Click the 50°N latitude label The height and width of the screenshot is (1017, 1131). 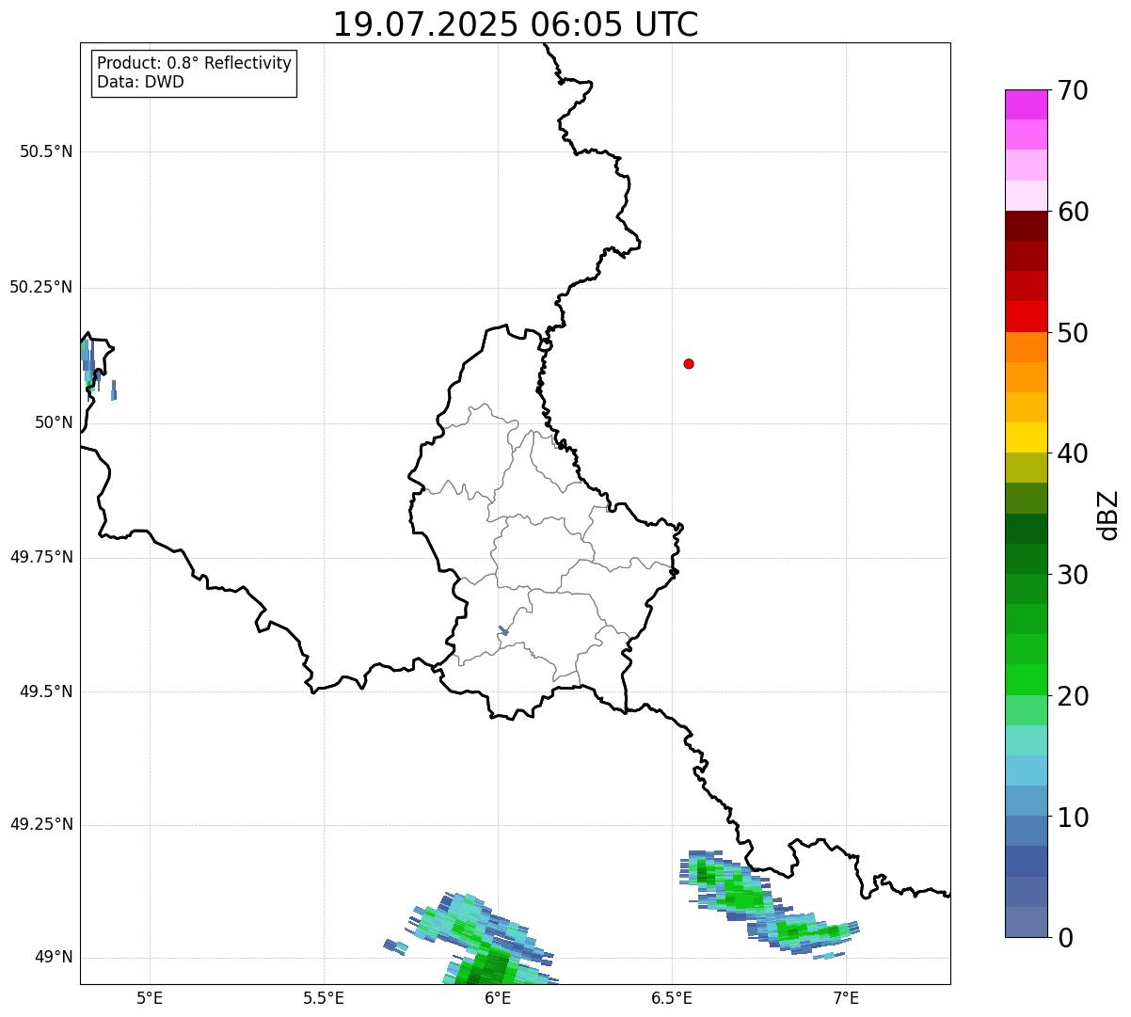tap(54, 422)
